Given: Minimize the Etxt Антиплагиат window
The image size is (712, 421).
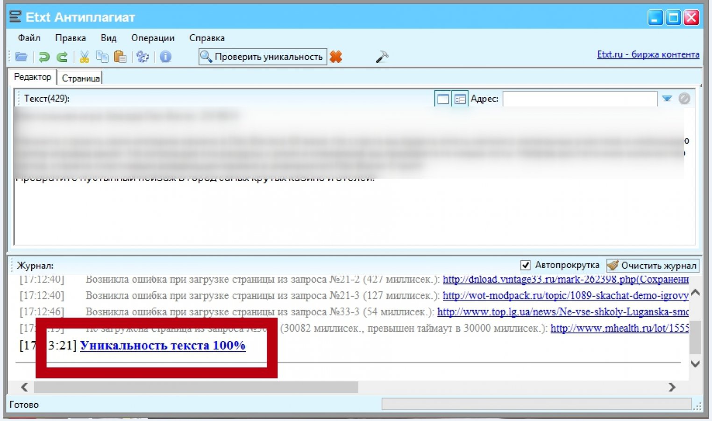Looking at the screenshot, I should [x=655, y=18].
